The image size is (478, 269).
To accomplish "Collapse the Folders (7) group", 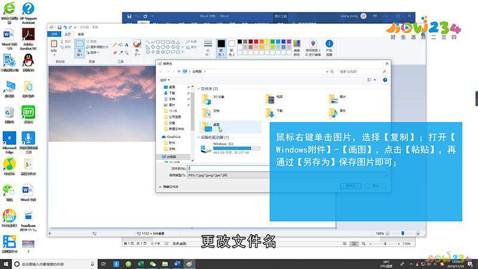I will click(x=198, y=88).
